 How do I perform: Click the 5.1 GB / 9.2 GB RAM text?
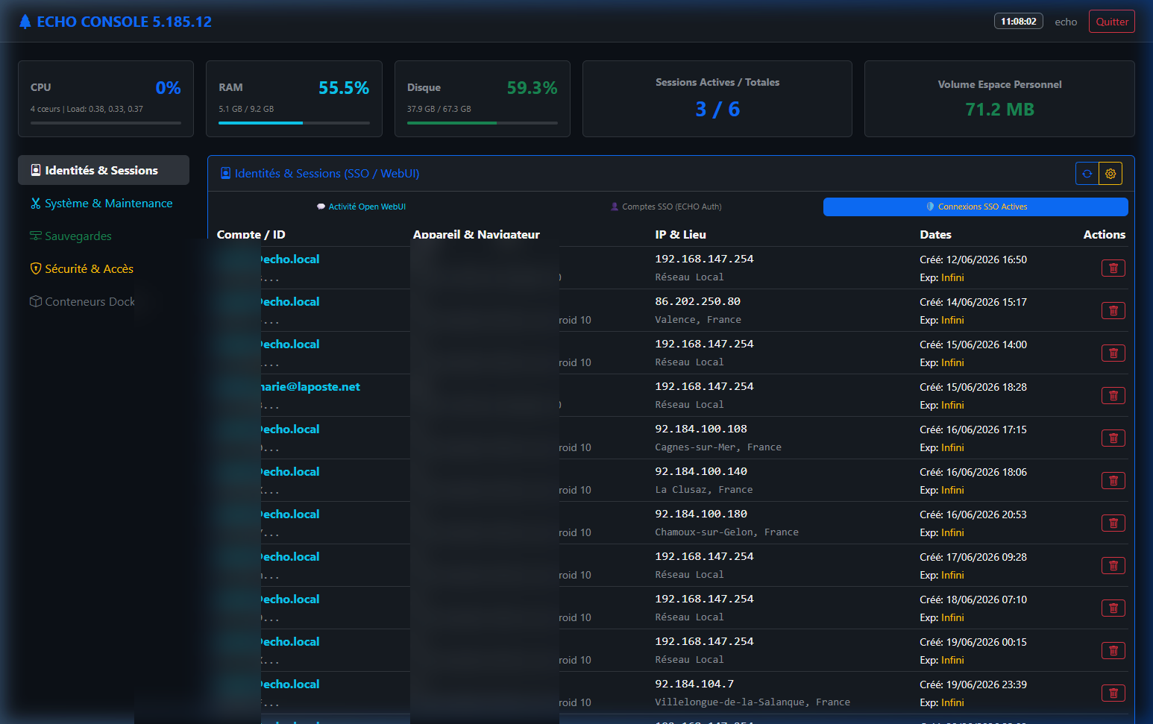pyautogui.click(x=246, y=109)
